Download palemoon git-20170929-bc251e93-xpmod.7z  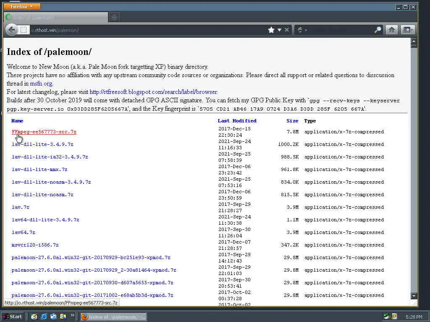point(91,258)
